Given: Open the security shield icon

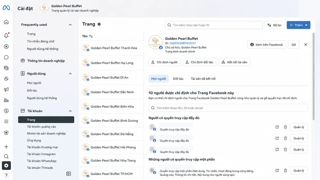Looking at the screenshot, I should tap(6, 133).
